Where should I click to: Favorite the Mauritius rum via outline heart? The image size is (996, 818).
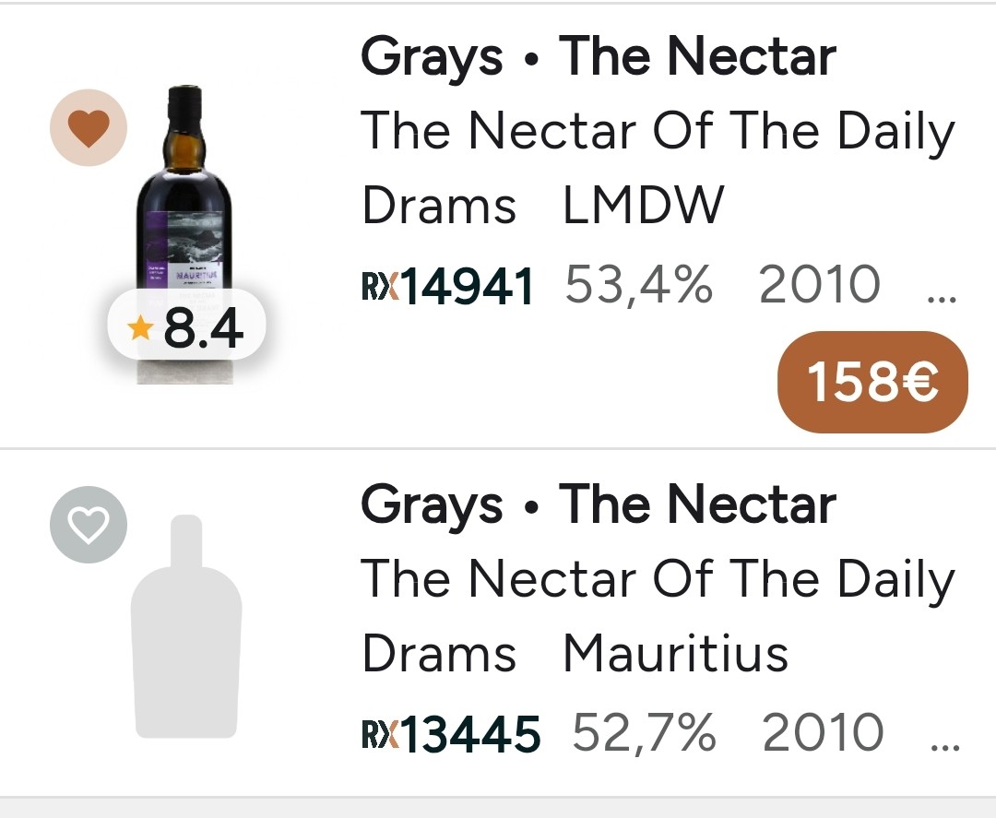[88, 524]
